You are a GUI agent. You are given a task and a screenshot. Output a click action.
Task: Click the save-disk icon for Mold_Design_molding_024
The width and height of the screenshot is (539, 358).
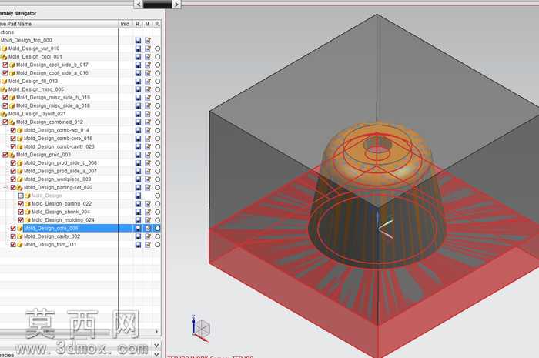pos(138,220)
